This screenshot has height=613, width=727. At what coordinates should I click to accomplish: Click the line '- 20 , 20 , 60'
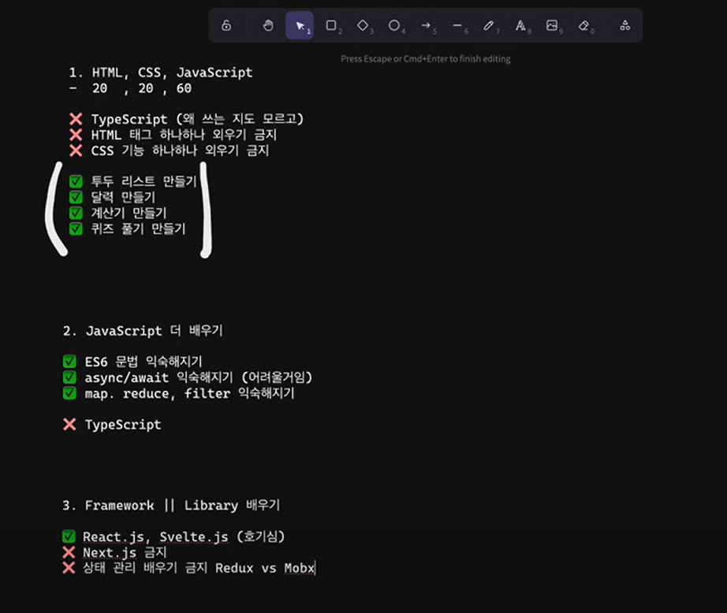[130, 88]
